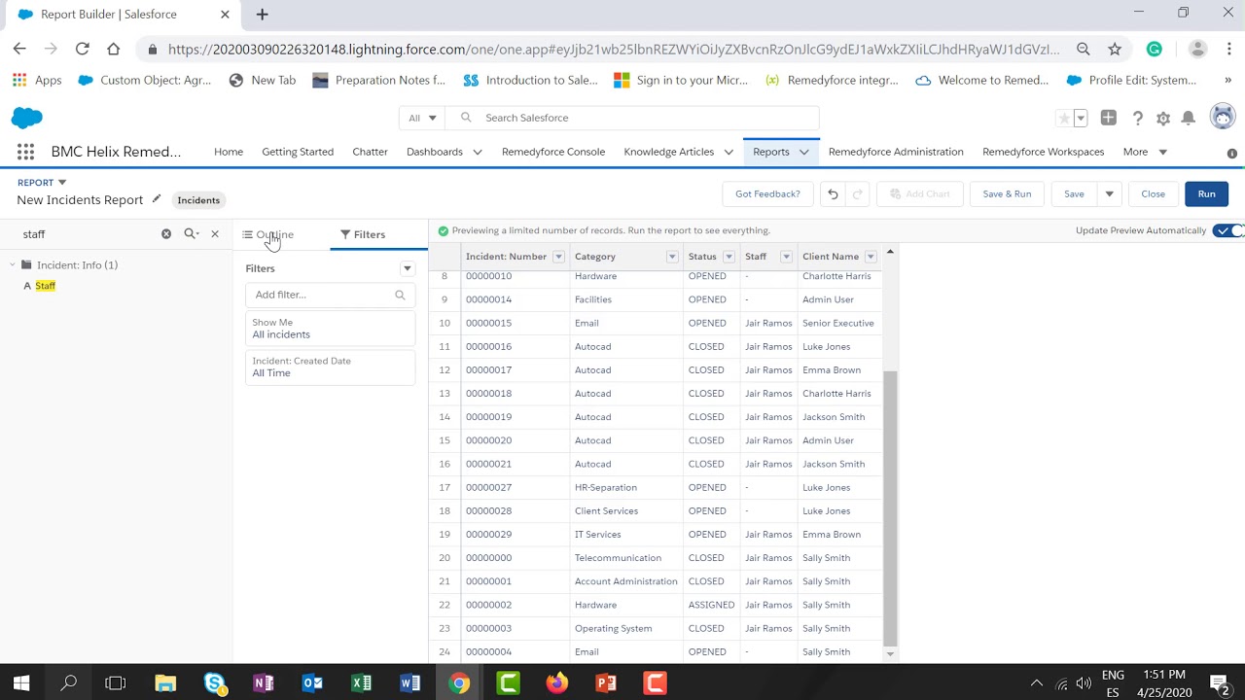Undo the last report change

pyautogui.click(x=833, y=194)
